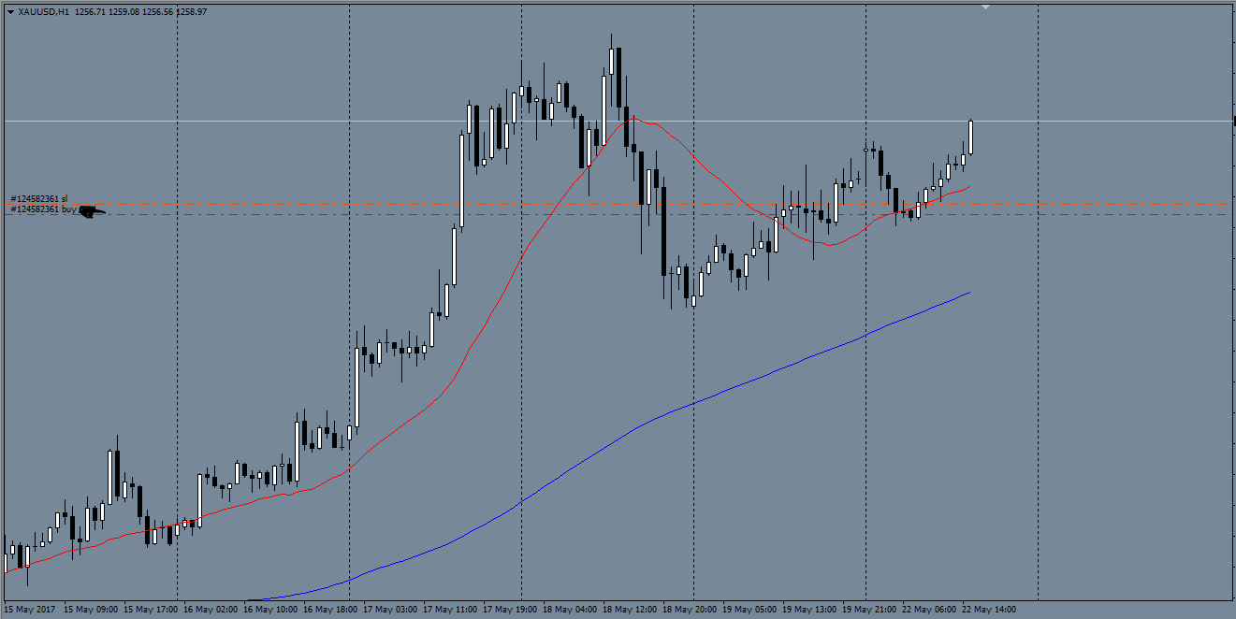Click the 19 May 13:00 time label

(x=809, y=609)
